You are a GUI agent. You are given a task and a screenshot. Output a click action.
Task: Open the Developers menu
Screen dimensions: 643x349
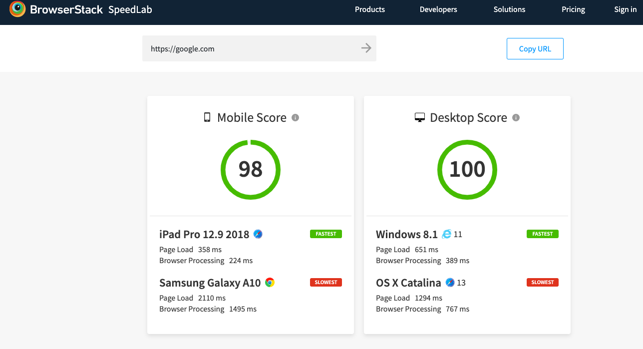tap(438, 9)
